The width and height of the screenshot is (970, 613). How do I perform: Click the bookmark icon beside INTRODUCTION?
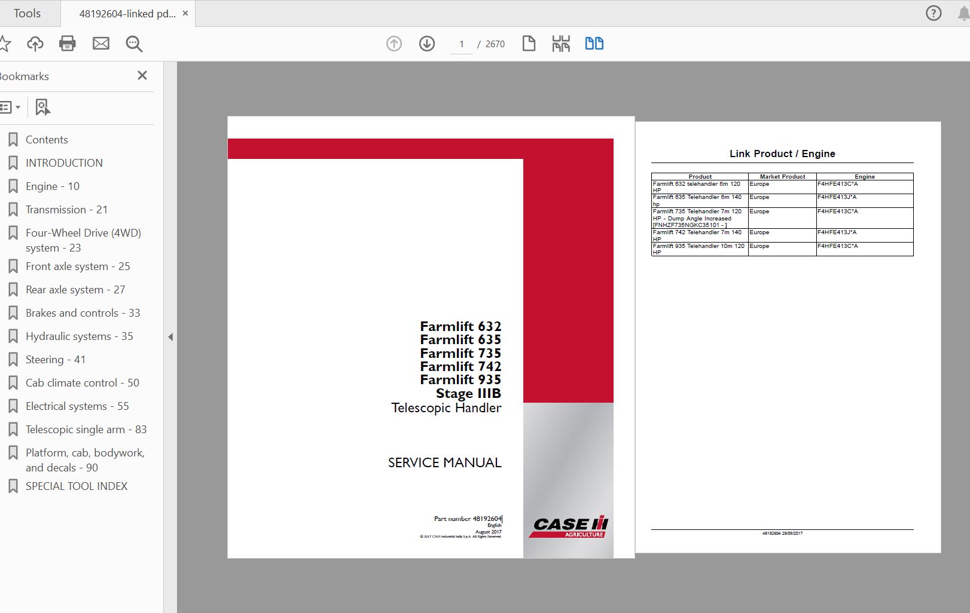click(x=13, y=163)
